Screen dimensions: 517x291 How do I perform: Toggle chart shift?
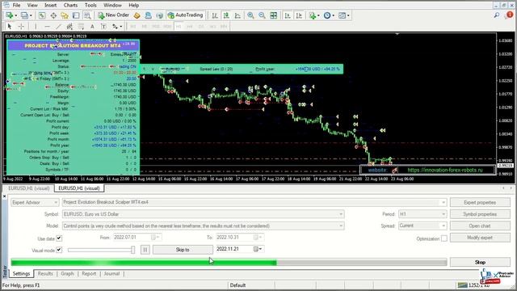pos(299,15)
